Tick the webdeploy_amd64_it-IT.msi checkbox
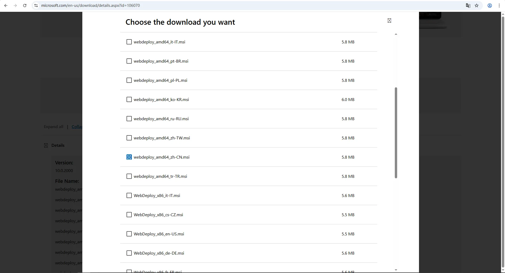The height and width of the screenshot is (273, 505). 129,42
